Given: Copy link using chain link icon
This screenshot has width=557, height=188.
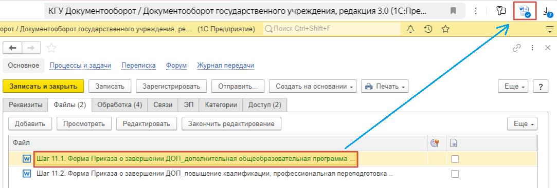Looking at the screenshot, I should tap(516, 48).
